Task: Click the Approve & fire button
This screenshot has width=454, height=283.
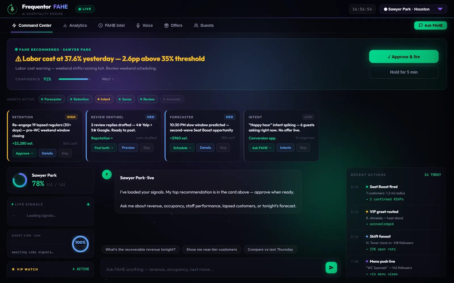Action: tap(403, 57)
